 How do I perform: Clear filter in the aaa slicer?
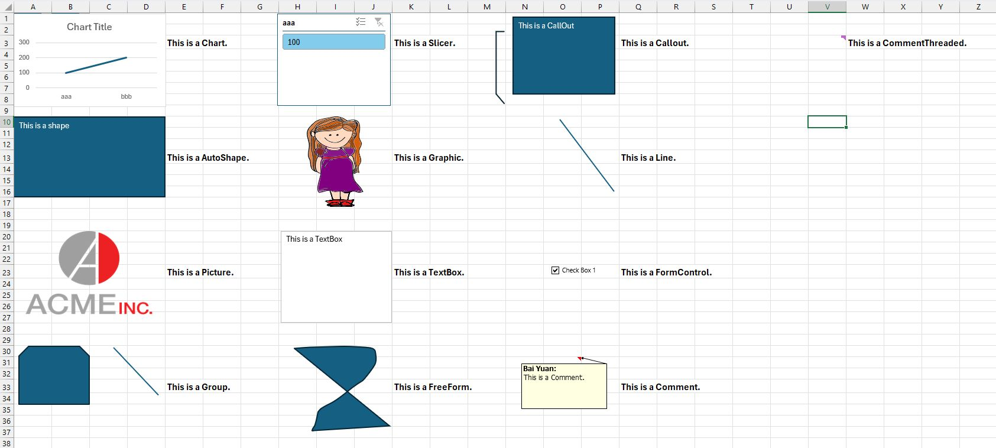click(x=379, y=22)
